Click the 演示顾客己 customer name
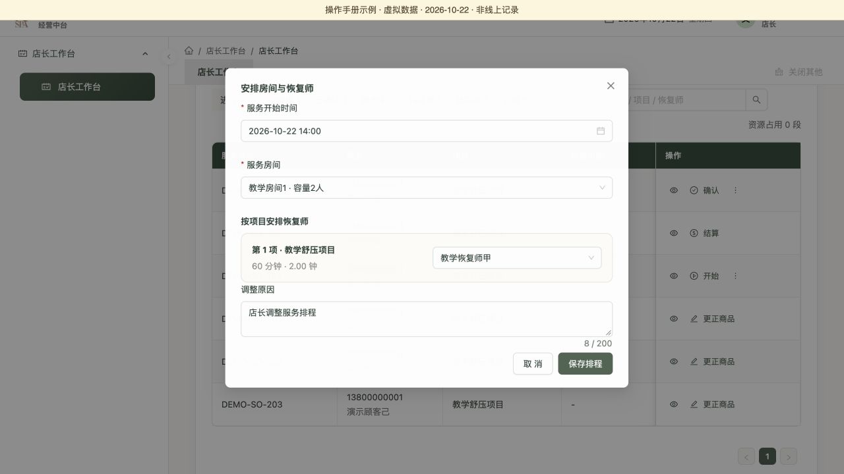 tap(368, 411)
